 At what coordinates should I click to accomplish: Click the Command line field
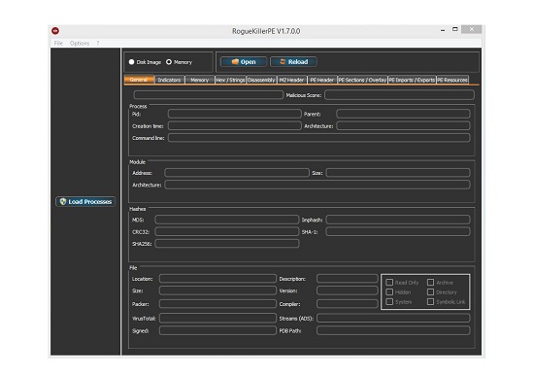319,138
